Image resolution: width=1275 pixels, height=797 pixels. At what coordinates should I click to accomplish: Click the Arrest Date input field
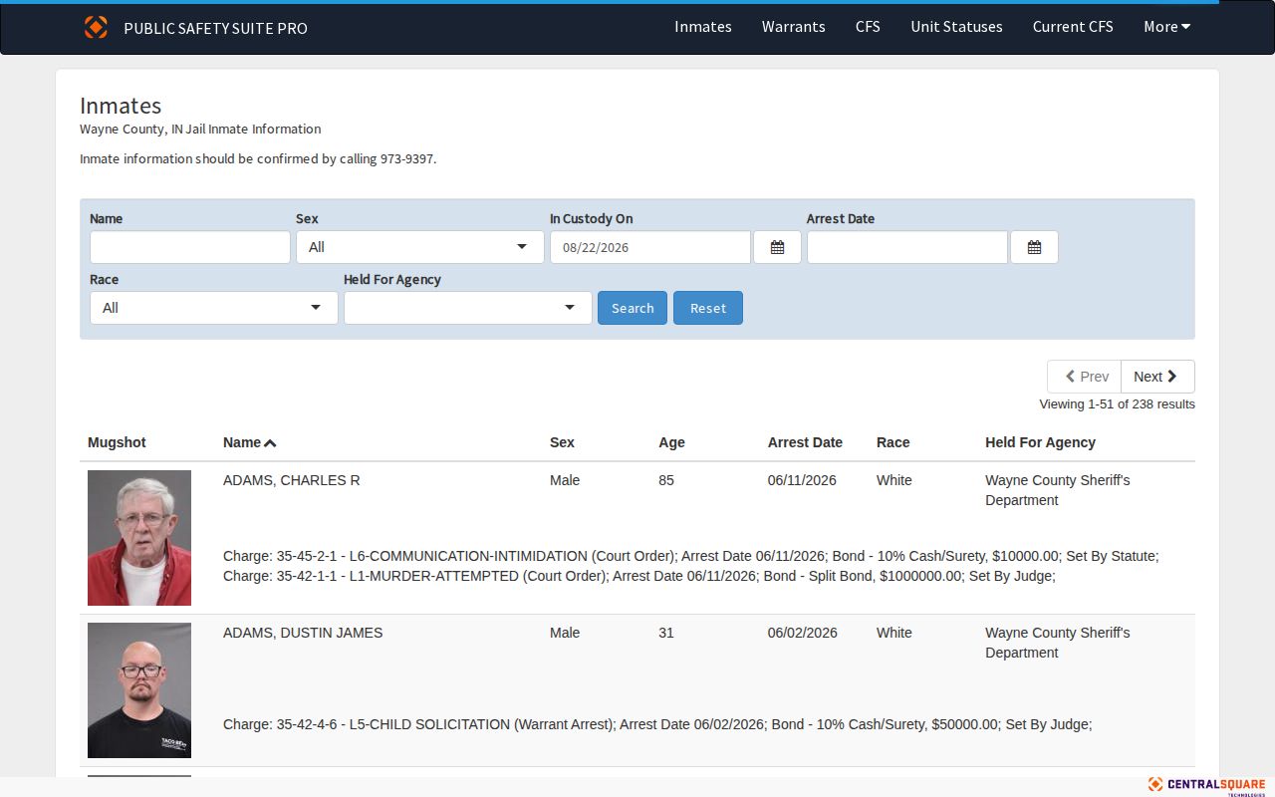pos(907,247)
